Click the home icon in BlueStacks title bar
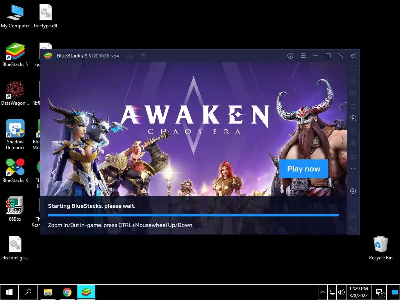This screenshot has height=300, width=400. tap(130, 56)
